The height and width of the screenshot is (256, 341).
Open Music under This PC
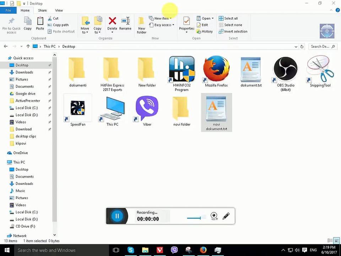click(x=20, y=191)
